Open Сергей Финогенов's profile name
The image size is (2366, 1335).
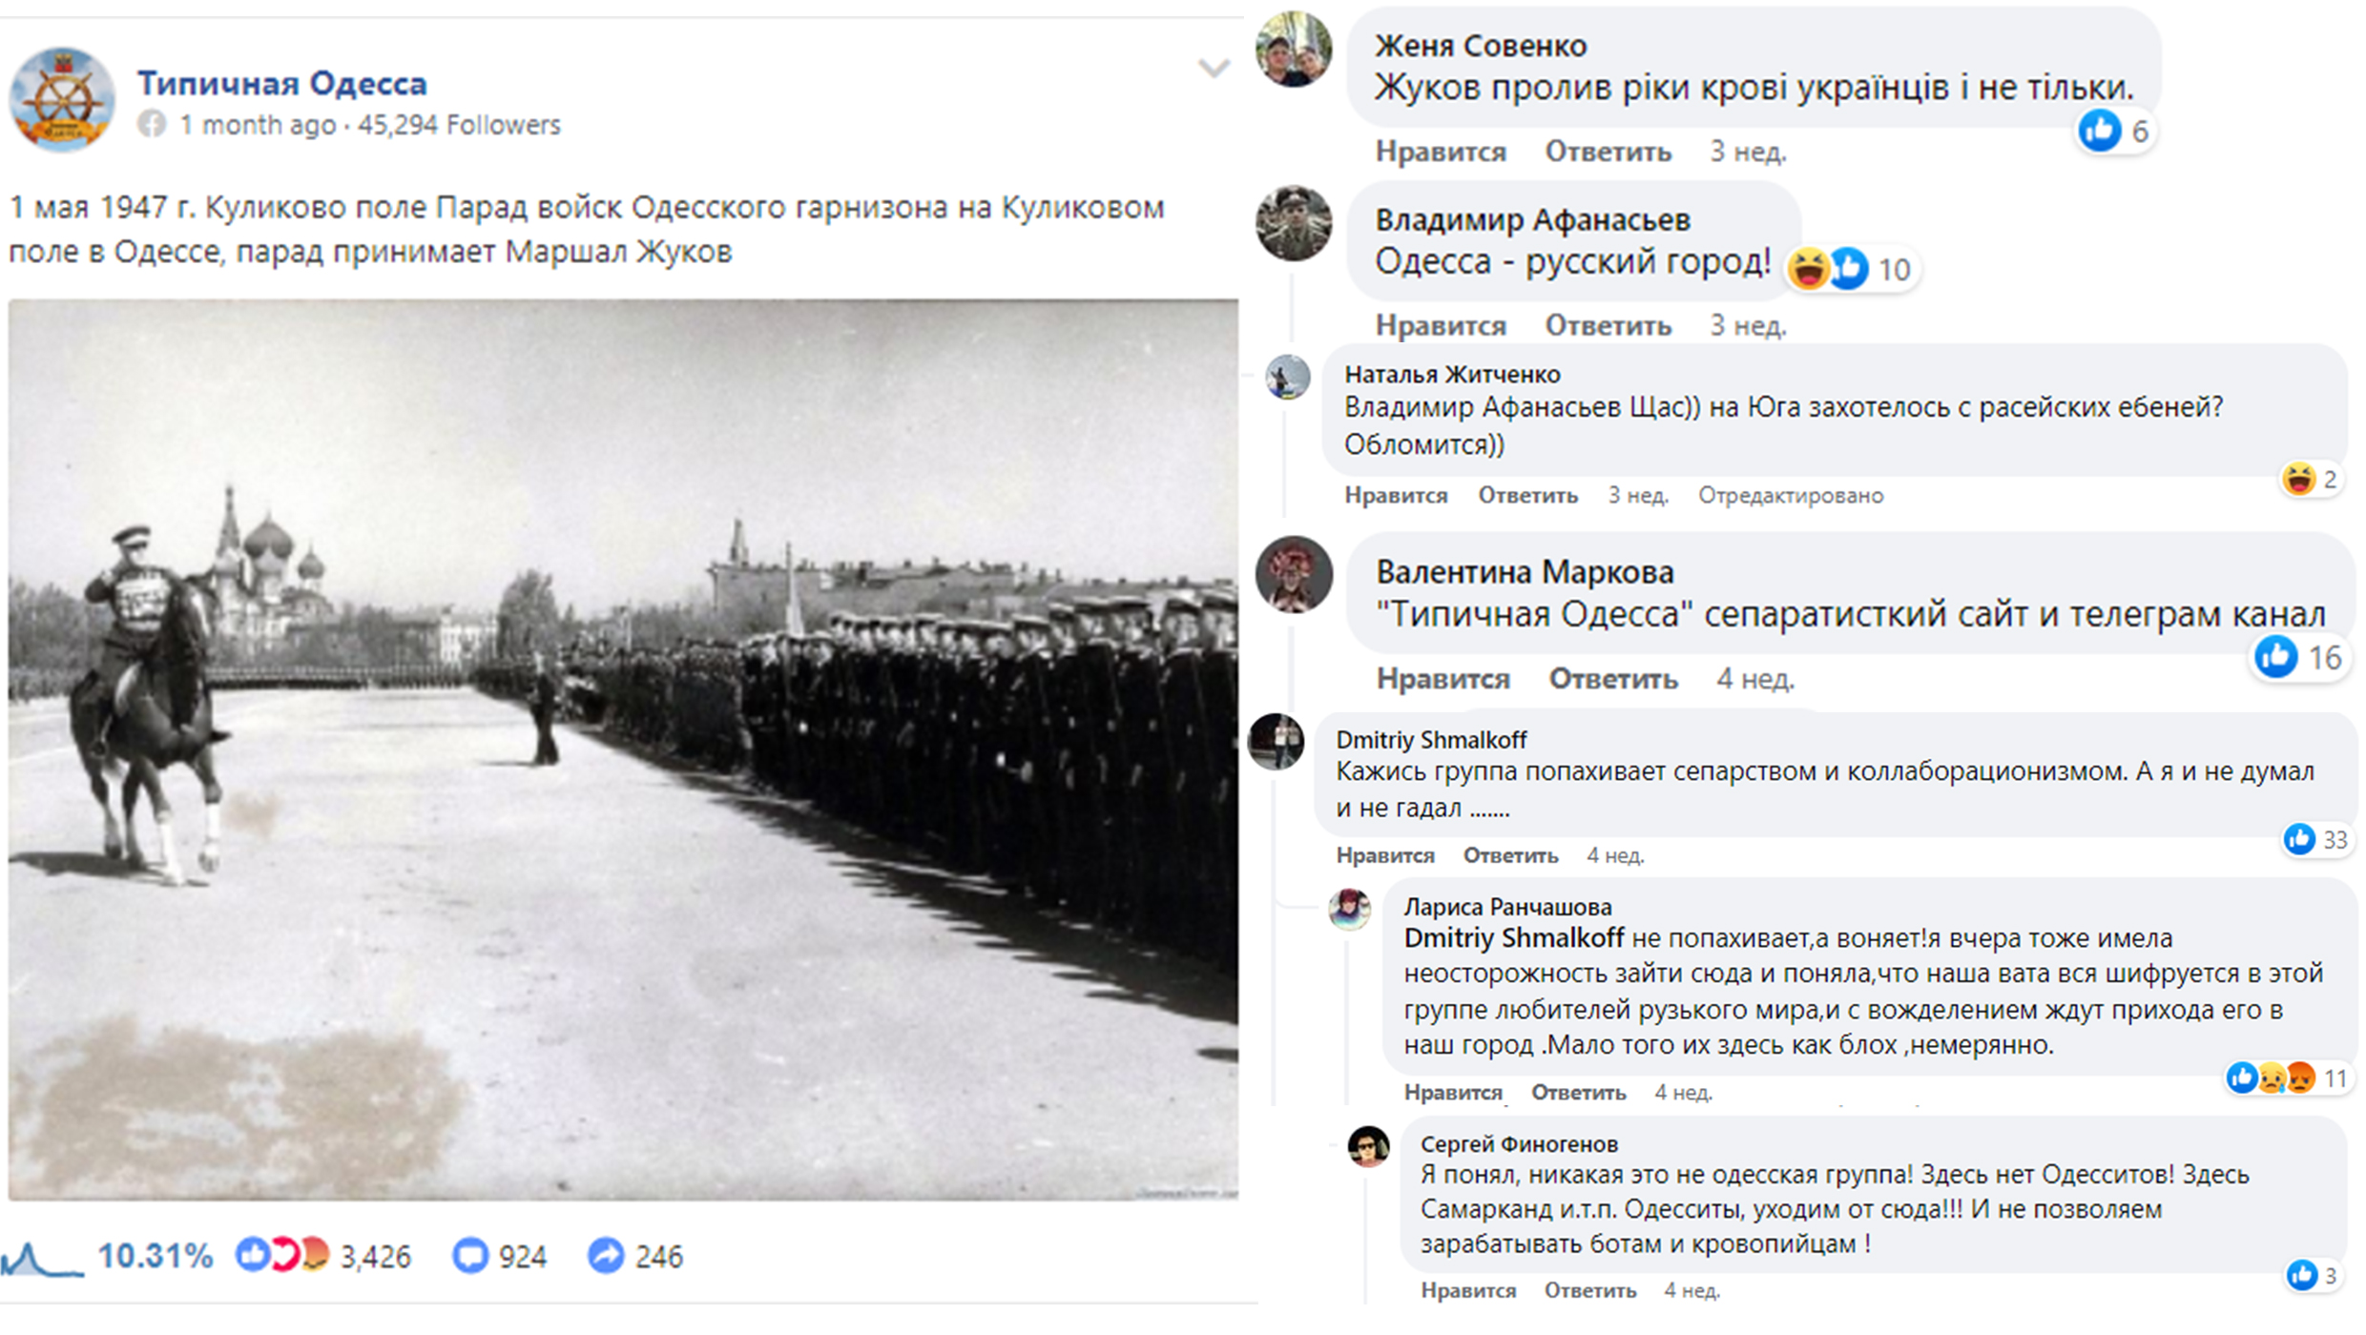click(x=1519, y=1144)
